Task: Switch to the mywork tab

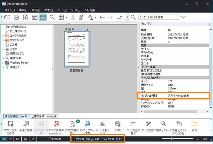Action: [52, 116]
